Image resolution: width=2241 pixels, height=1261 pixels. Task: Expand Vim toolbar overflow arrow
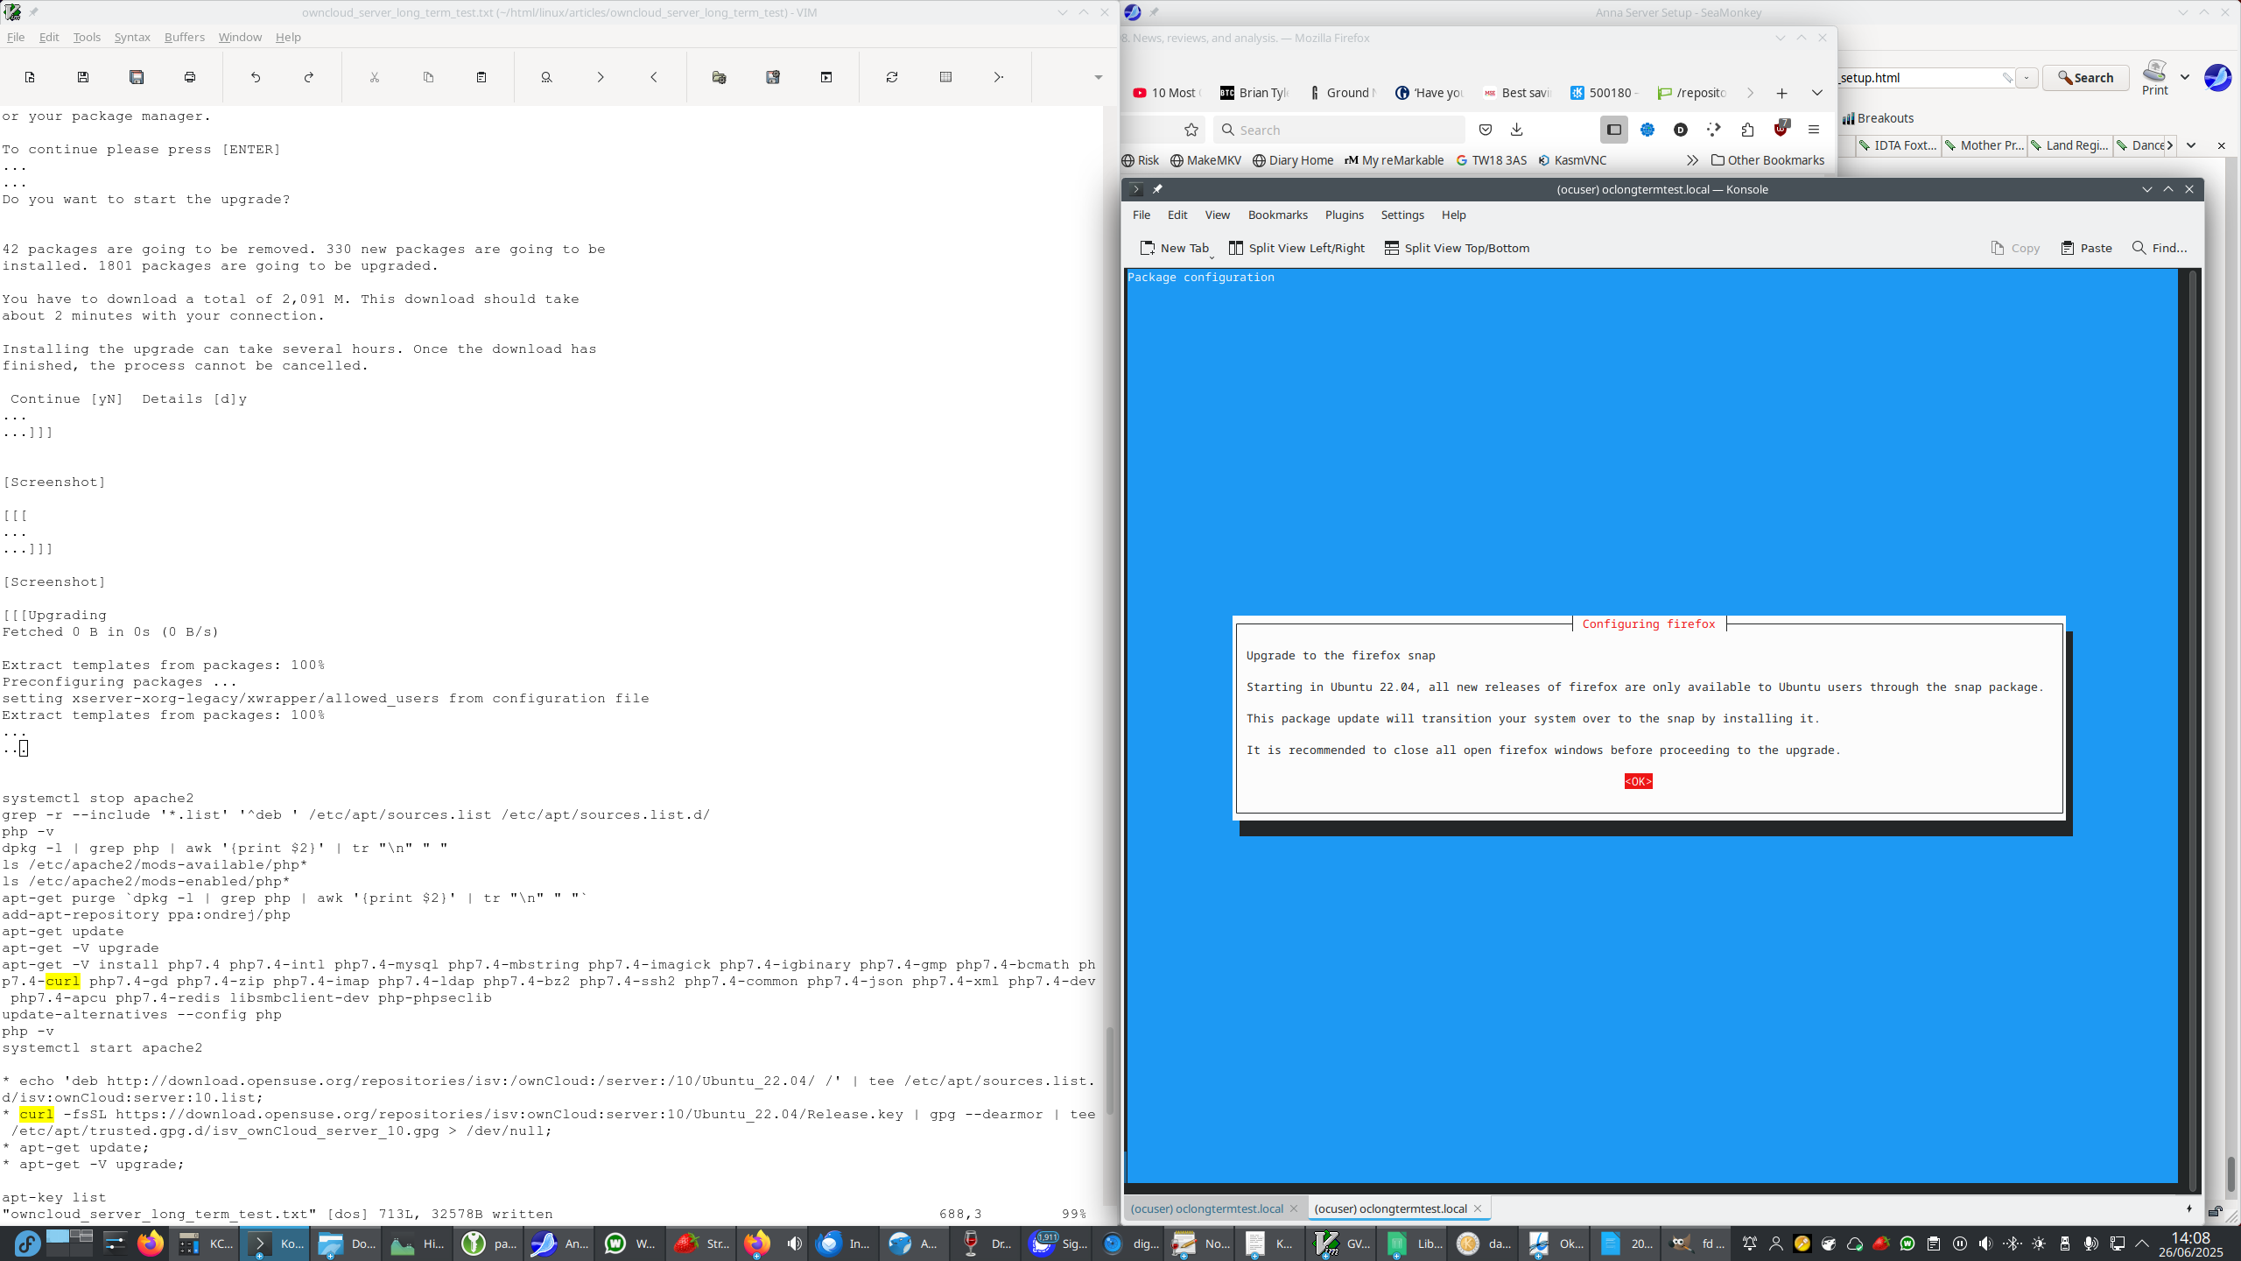(1098, 77)
